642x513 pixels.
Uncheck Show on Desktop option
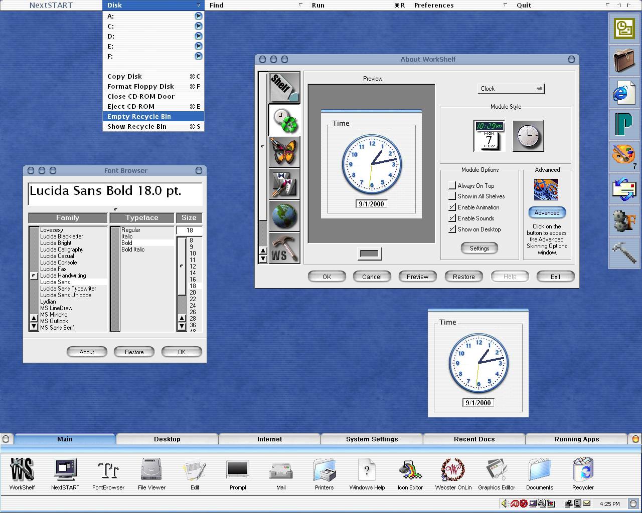pos(452,229)
